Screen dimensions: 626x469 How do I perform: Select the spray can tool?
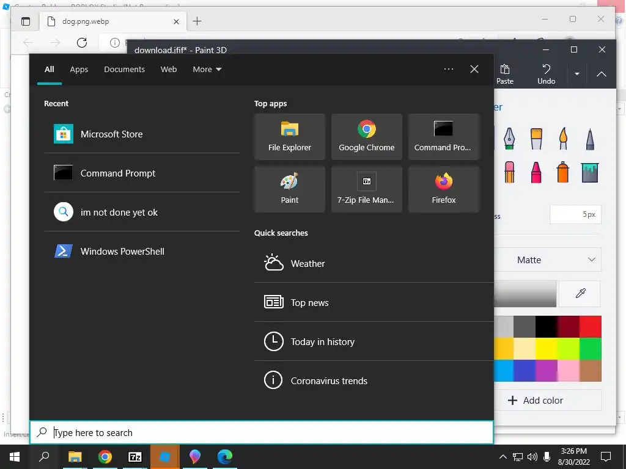(563, 172)
